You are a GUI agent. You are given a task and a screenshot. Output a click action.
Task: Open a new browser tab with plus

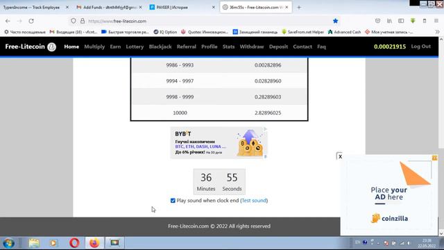(x=299, y=8)
